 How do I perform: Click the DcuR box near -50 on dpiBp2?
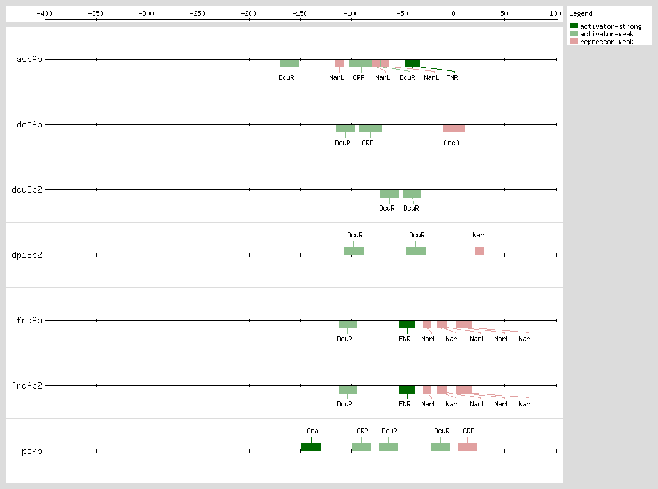(x=416, y=251)
